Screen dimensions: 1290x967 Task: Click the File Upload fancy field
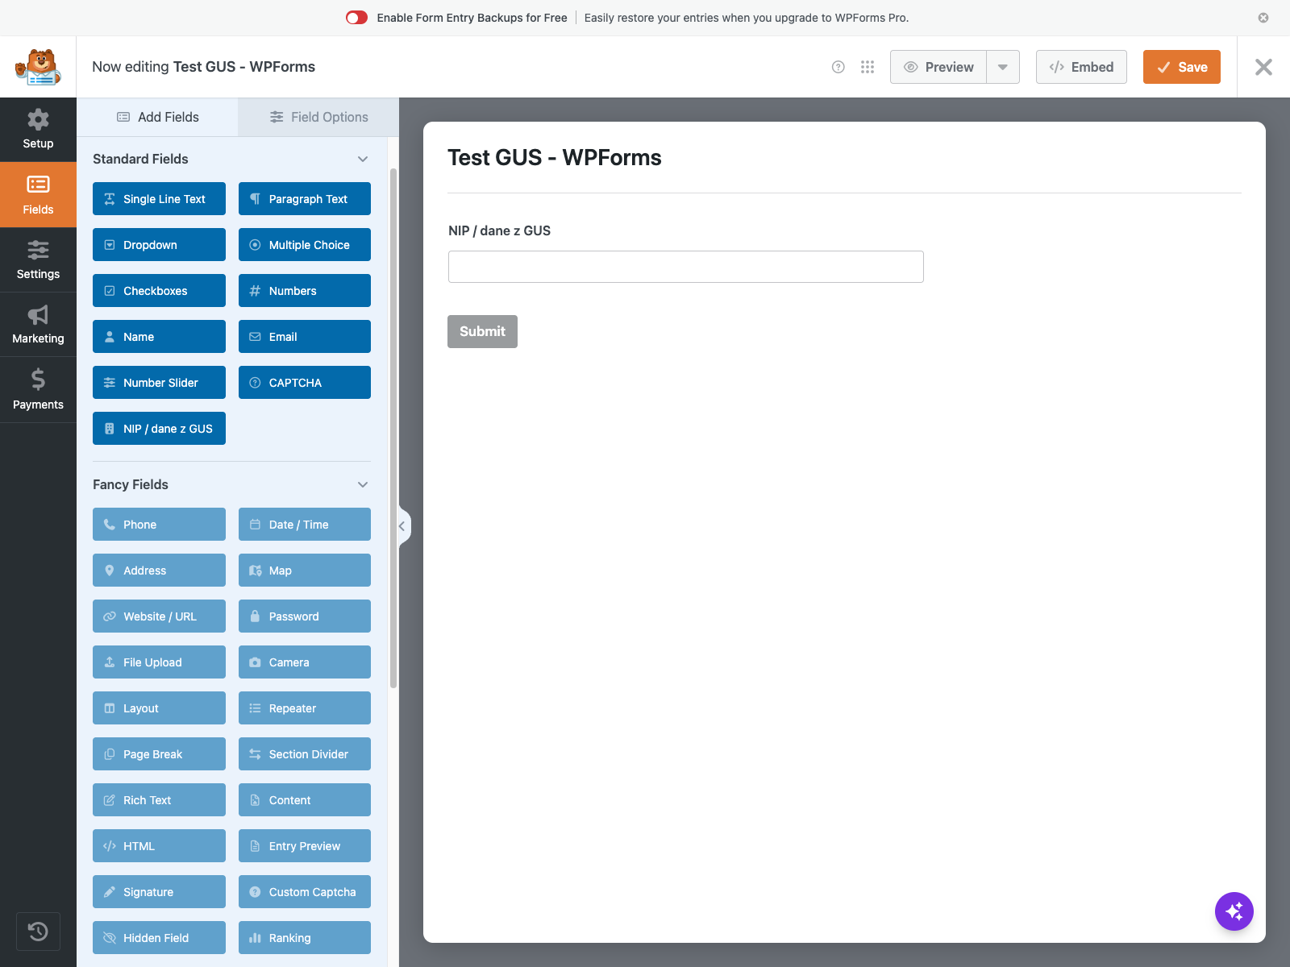tap(159, 662)
